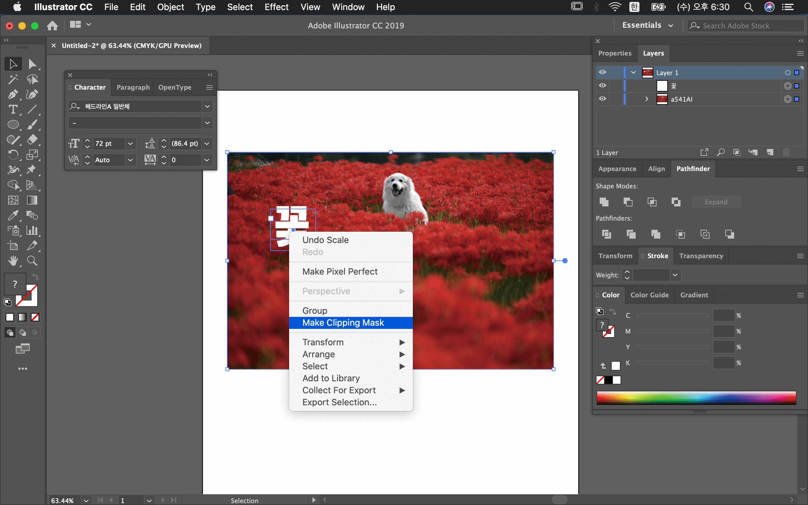Screen dimensions: 808x505
Task: Click Undo Scale in the context menu
Action: [x=325, y=240]
